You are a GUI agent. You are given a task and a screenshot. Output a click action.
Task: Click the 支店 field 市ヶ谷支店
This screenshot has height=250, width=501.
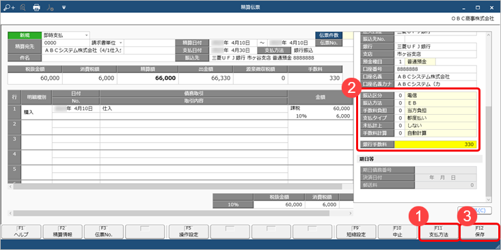[x=435, y=54]
